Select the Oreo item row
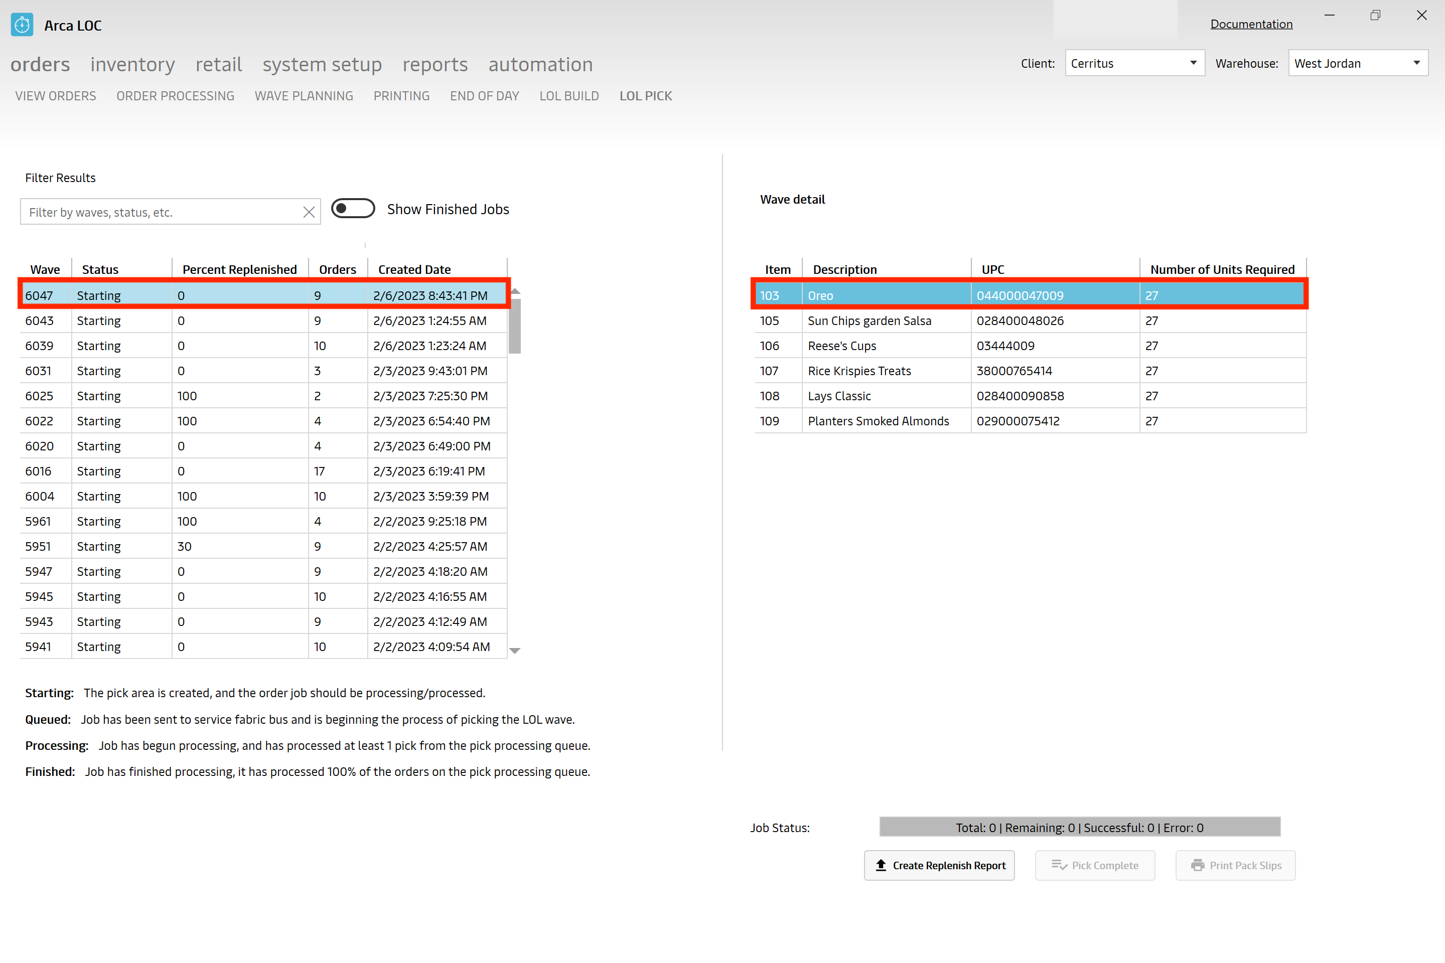This screenshot has width=1445, height=963. click(1030, 295)
